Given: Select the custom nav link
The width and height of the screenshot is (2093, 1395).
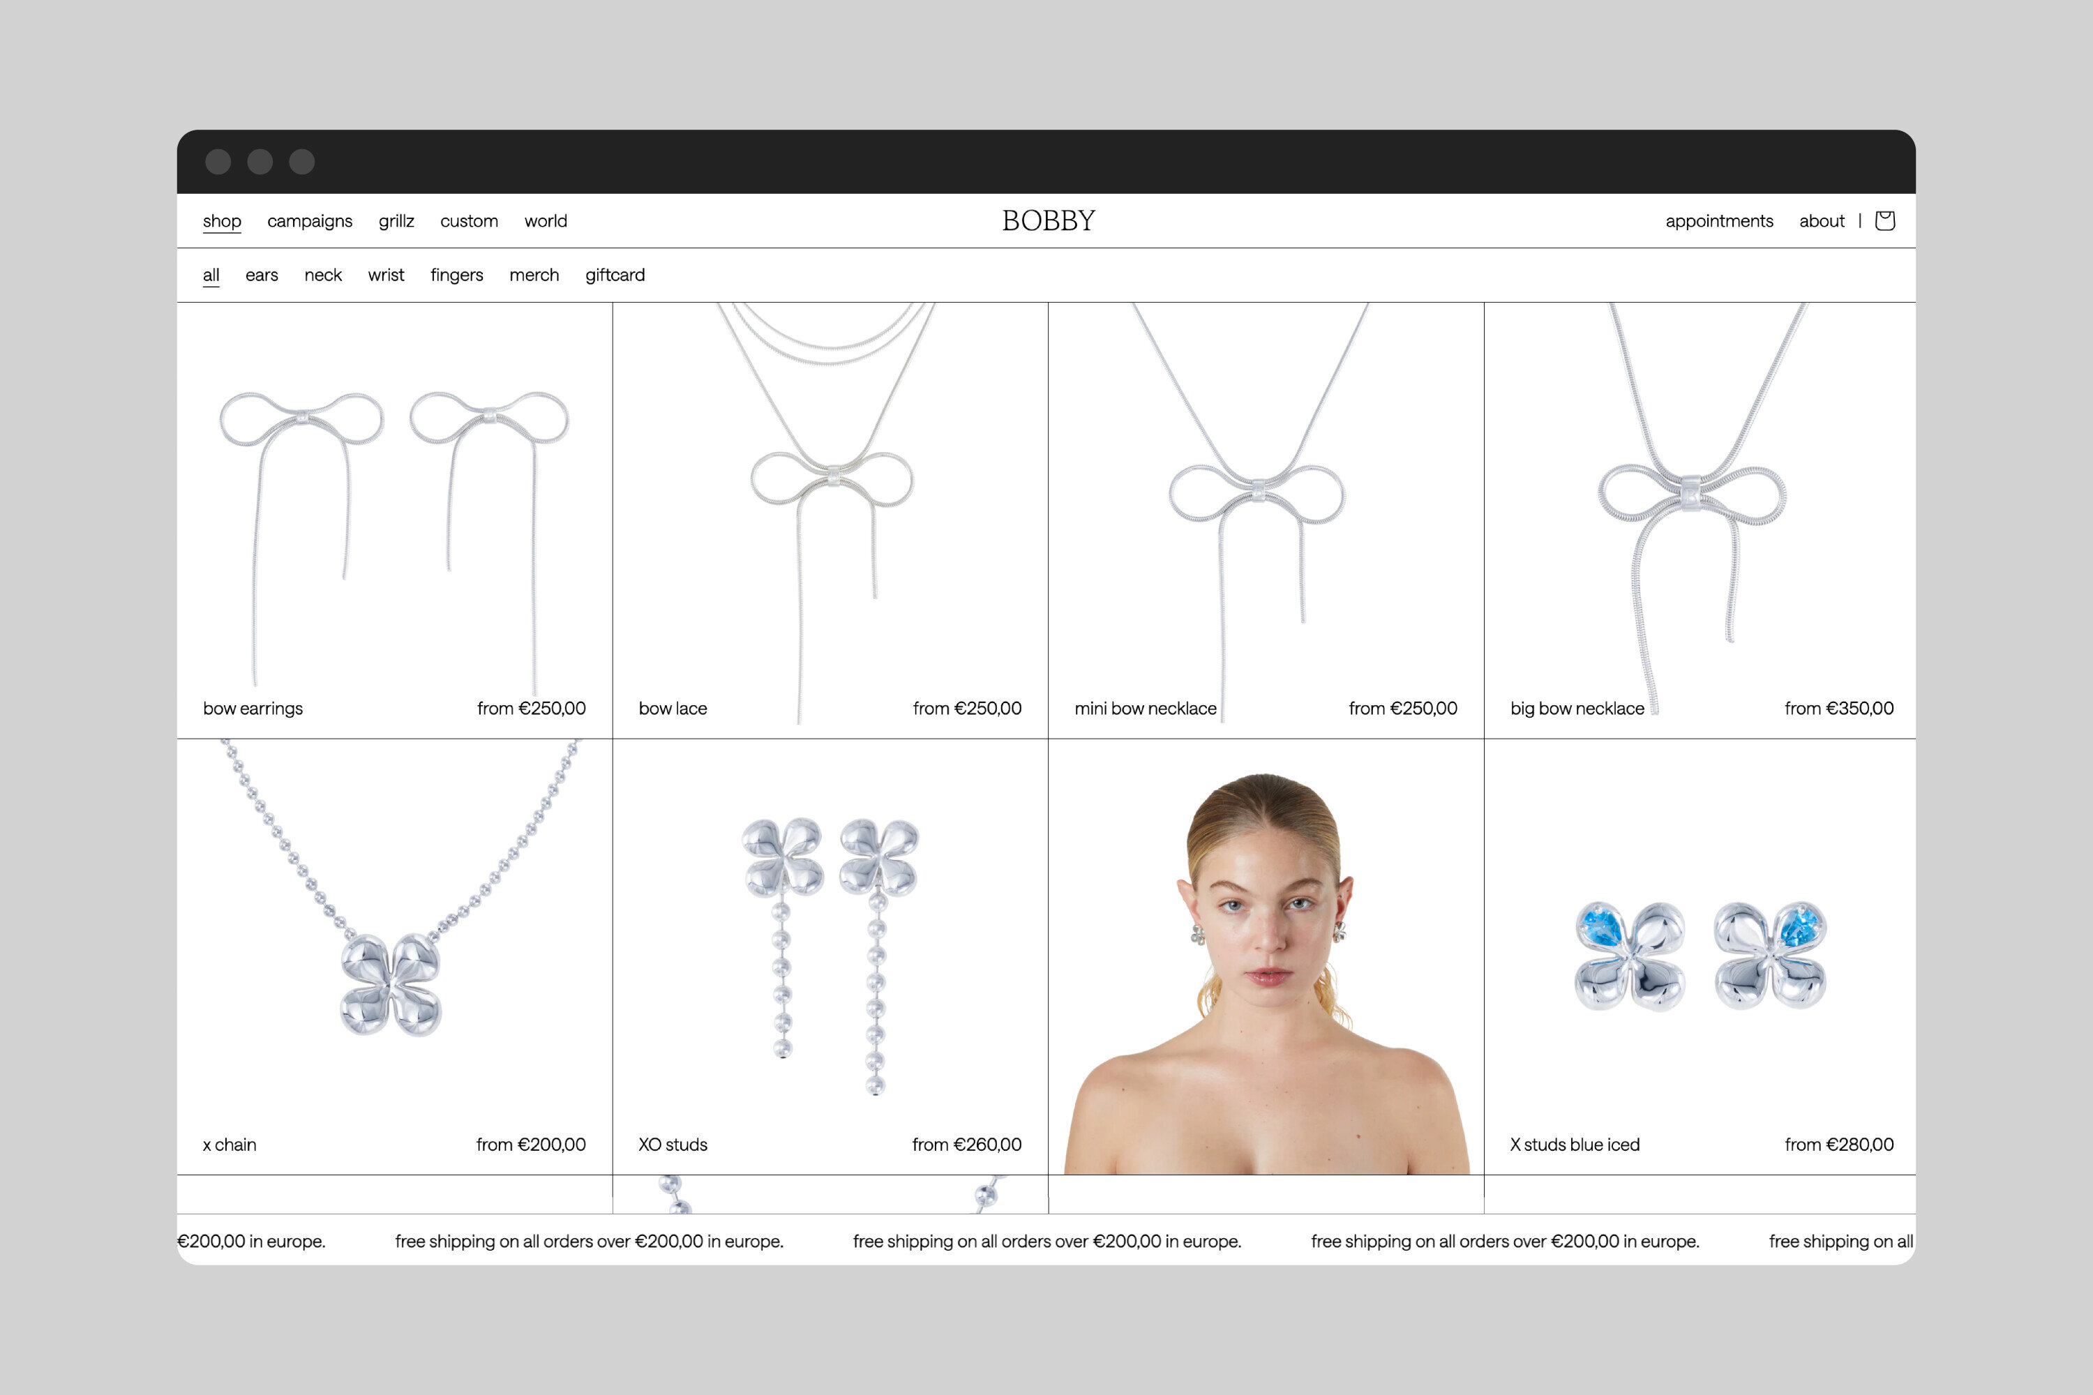Looking at the screenshot, I should [469, 220].
